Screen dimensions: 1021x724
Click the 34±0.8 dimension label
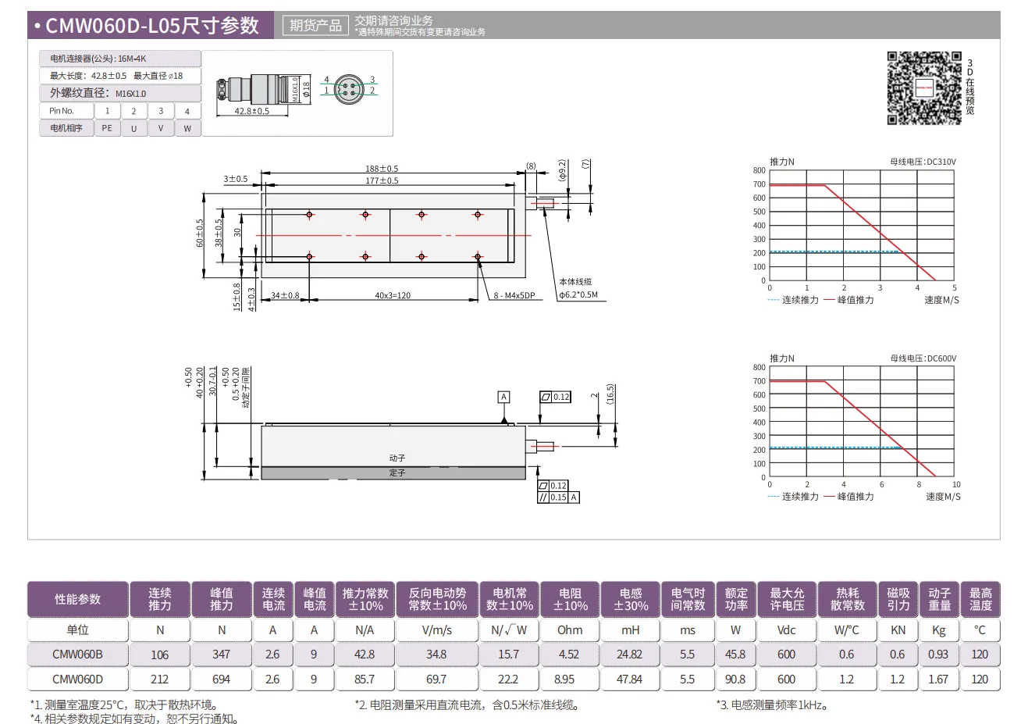pos(285,295)
